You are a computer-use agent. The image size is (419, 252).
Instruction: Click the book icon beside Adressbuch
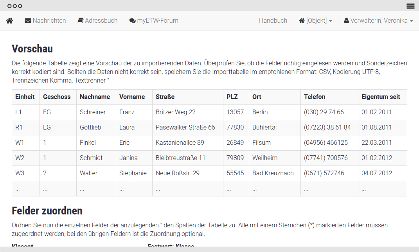coord(81,21)
